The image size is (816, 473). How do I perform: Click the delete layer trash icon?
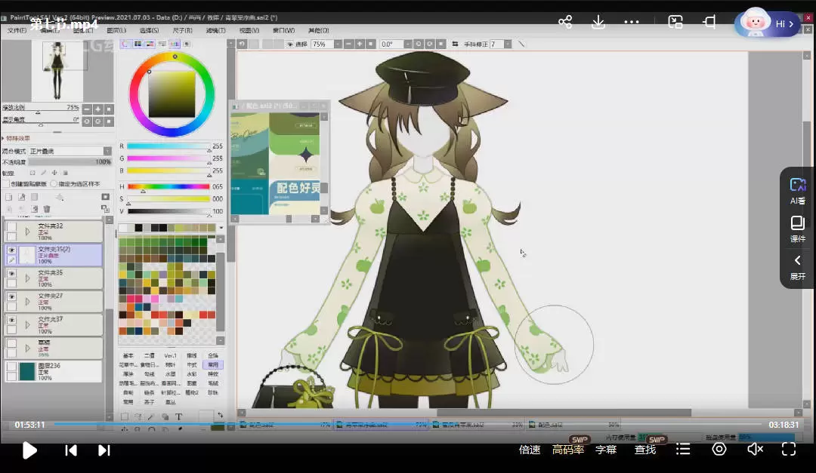[47, 209]
